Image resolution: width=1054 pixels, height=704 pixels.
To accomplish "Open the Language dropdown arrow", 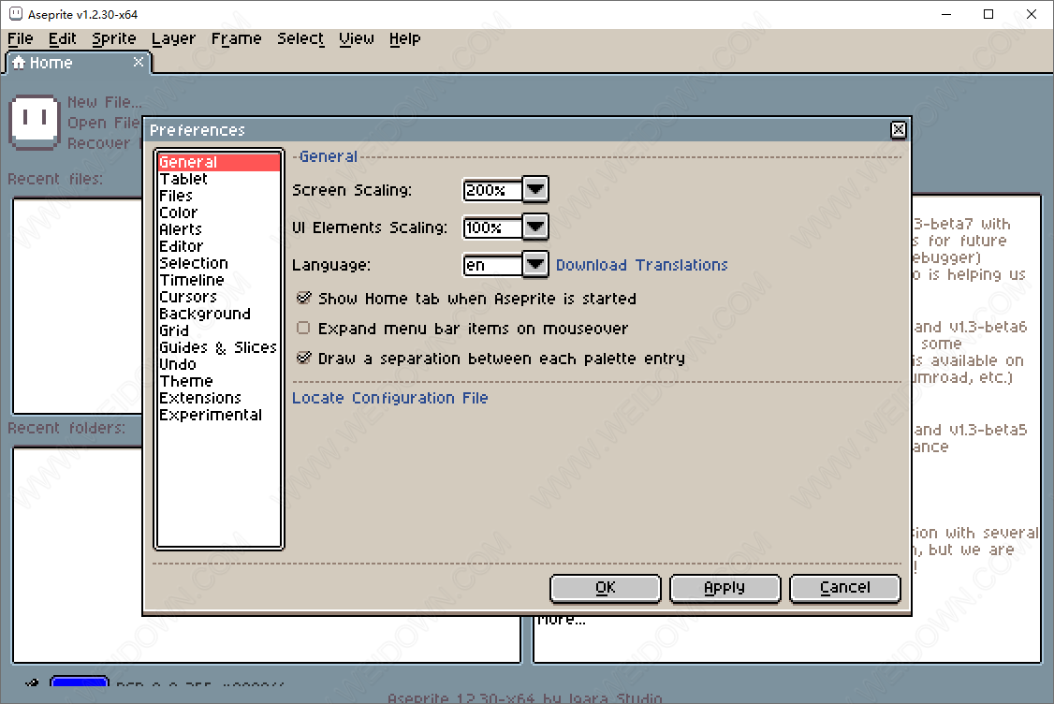I will coord(535,265).
